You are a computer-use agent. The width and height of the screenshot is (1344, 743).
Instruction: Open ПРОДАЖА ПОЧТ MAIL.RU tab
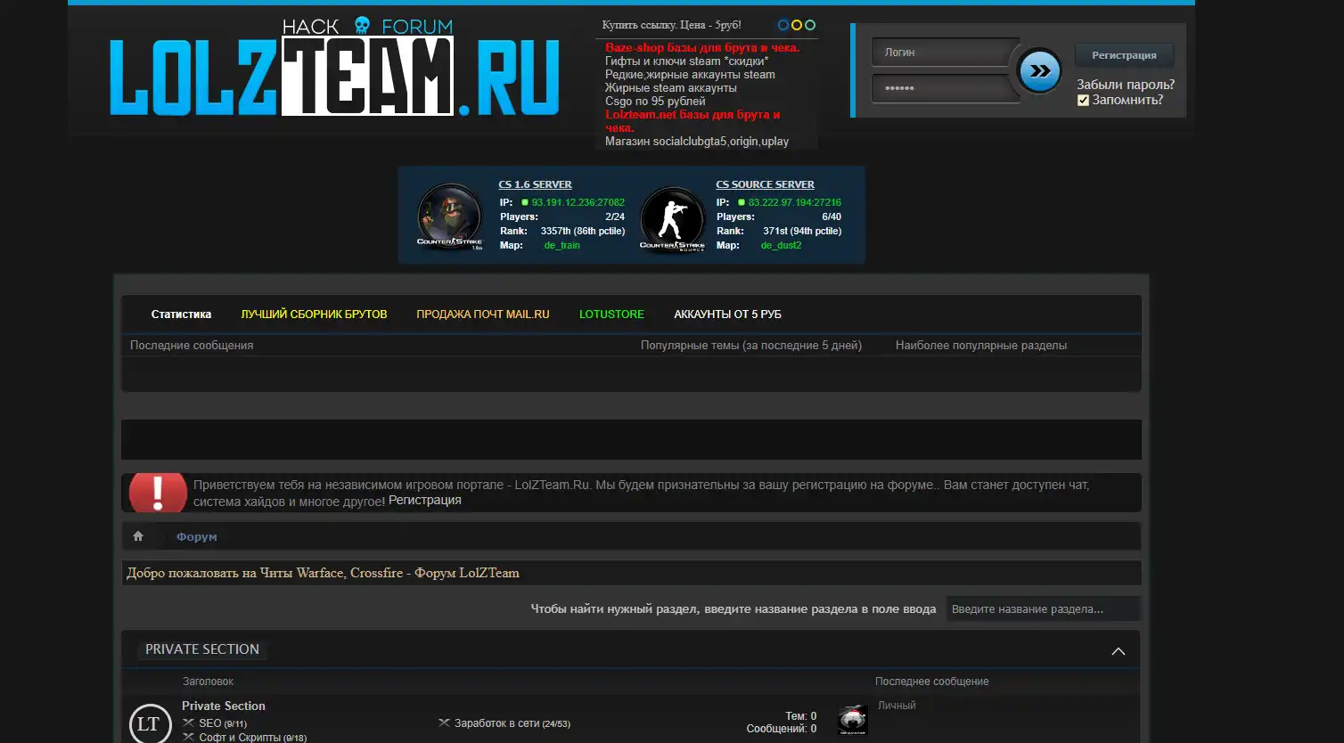point(483,314)
